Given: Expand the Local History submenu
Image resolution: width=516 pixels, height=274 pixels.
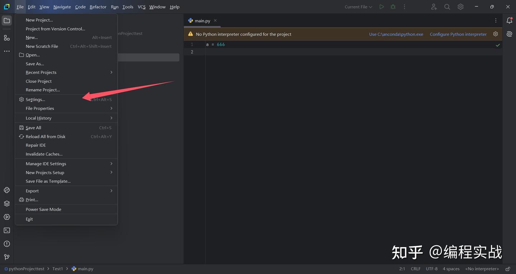Looking at the screenshot, I should point(66,118).
